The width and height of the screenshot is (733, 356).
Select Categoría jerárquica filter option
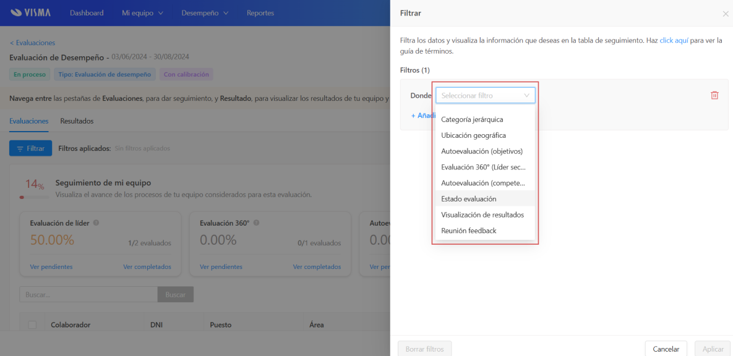click(x=485, y=119)
